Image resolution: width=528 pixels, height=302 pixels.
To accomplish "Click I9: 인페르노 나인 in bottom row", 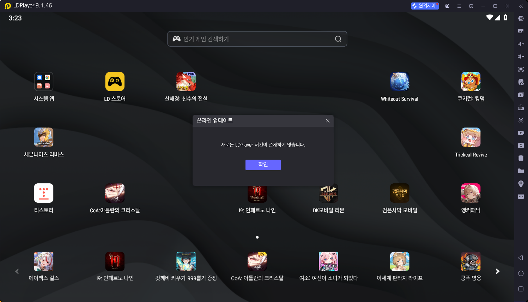I will point(115,262).
